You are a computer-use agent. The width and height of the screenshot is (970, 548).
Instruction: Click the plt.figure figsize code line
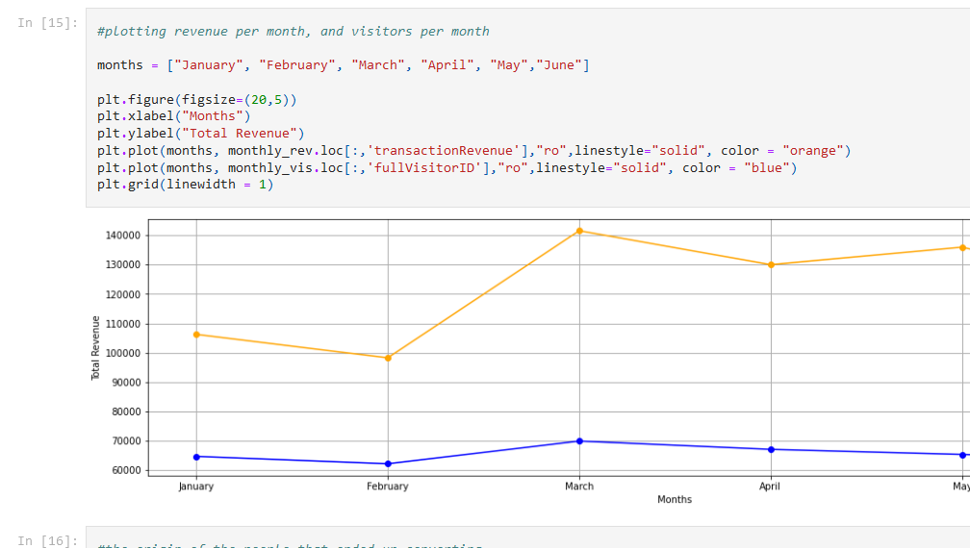click(x=196, y=99)
